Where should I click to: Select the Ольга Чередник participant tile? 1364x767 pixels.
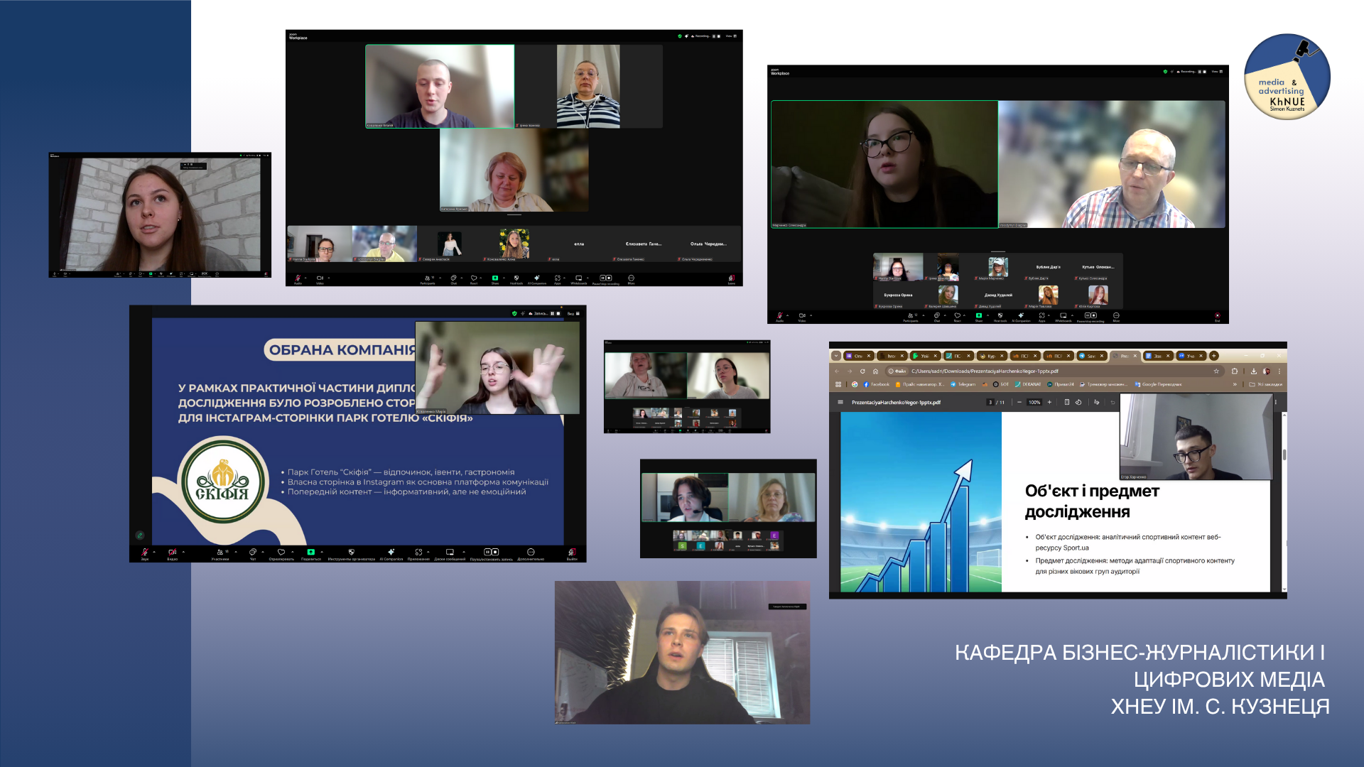click(708, 244)
